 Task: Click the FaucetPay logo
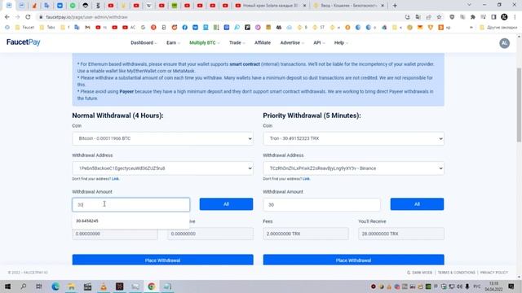point(24,42)
